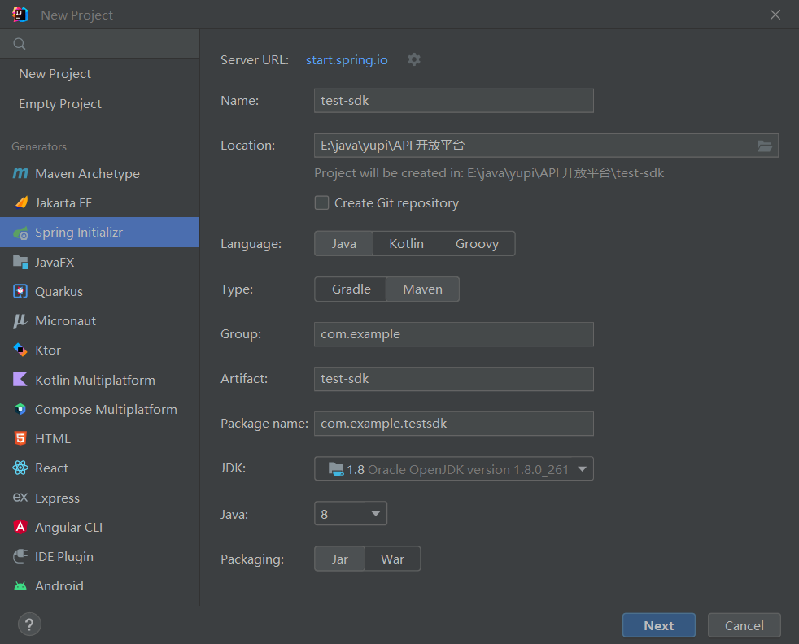
Task: Select New Project in sidebar
Action: tap(55, 74)
